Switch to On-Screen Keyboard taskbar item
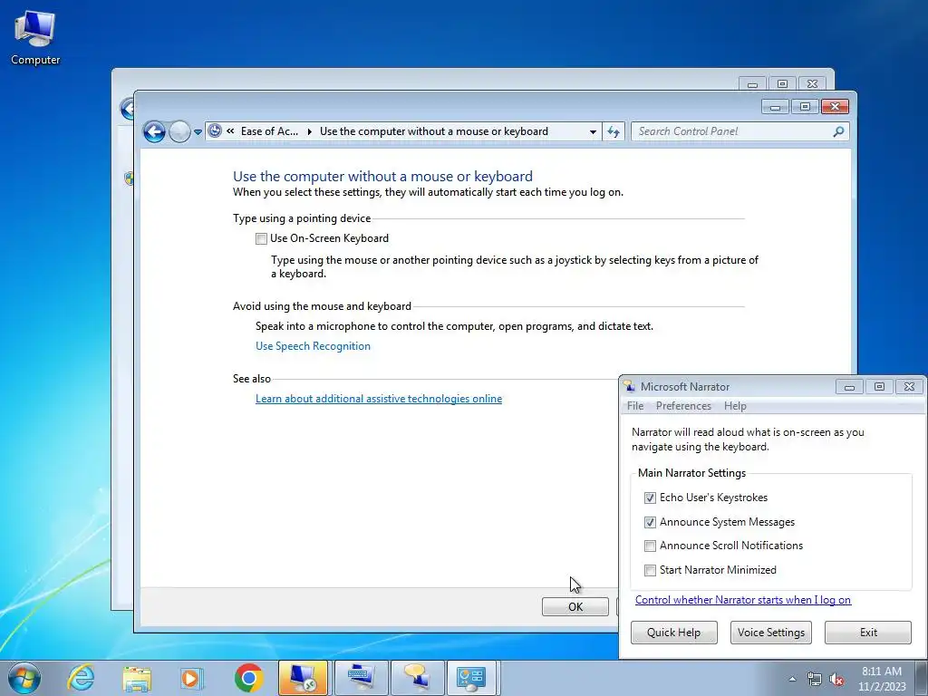 pos(361,678)
